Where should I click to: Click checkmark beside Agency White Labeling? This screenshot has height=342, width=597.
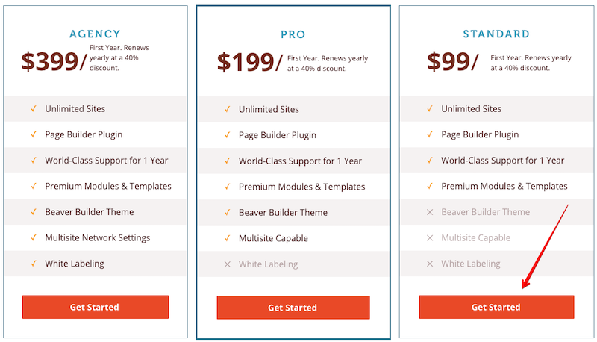[x=34, y=263]
